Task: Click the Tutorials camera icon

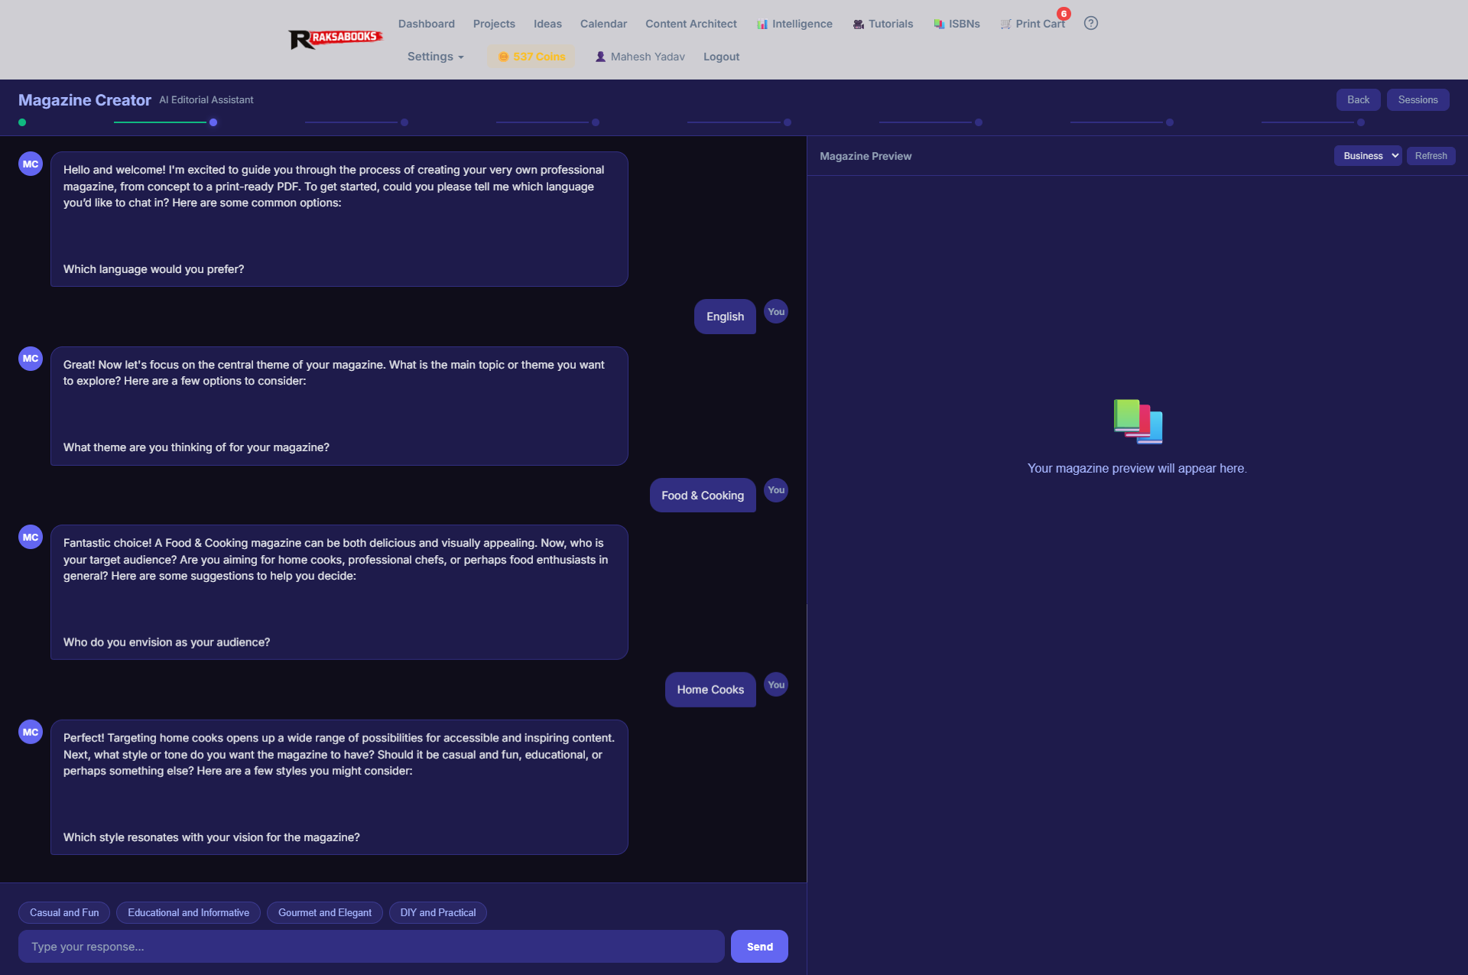Action: pos(859,24)
